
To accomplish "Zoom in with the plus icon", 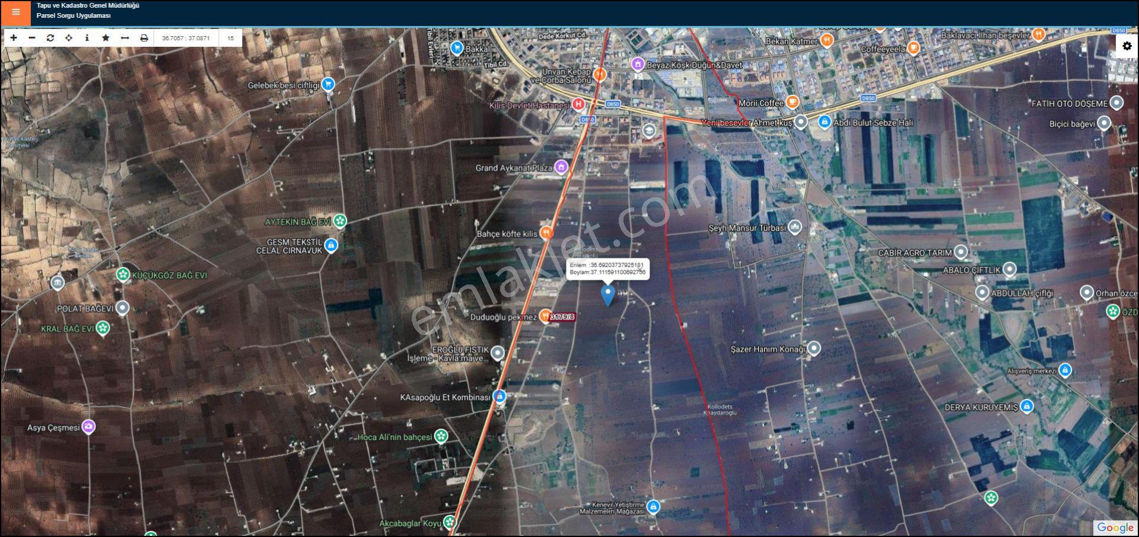I will pos(14,38).
